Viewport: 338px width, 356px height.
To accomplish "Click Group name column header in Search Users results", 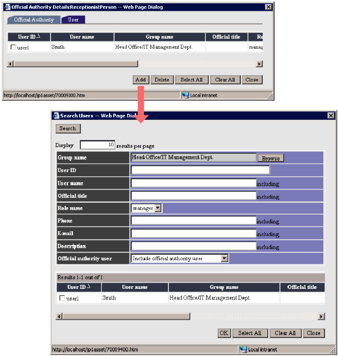I will (x=224, y=287).
